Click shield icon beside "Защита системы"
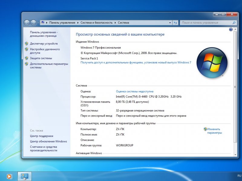The width and height of the screenshot is (242, 181). click(27, 58)
